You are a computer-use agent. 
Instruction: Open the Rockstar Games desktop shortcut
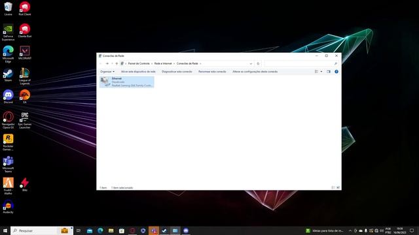9,142
